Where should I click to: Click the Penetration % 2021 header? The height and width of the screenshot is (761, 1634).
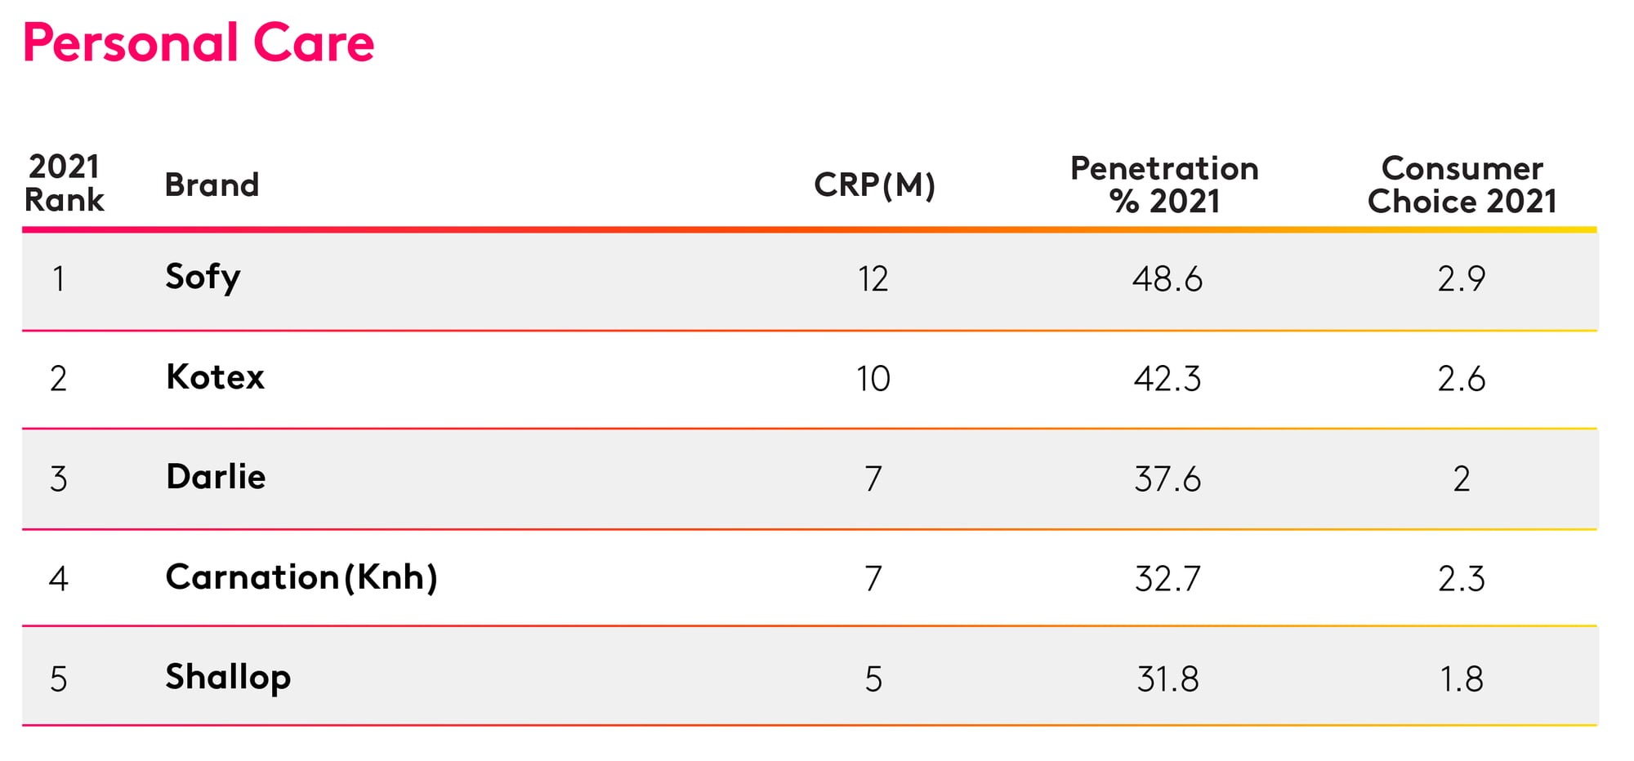(x=1164, y=185)
